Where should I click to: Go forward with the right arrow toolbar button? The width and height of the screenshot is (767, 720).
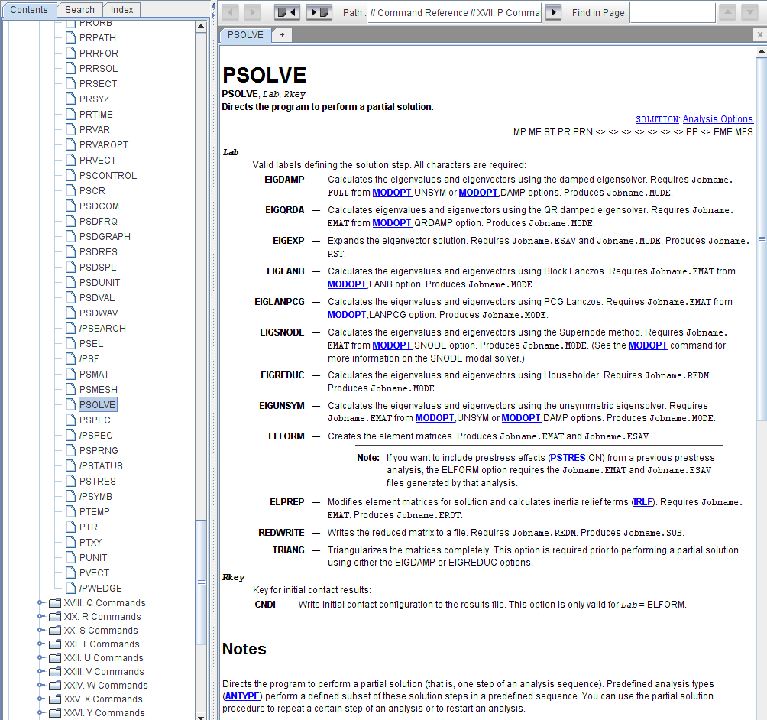click(x=252, y=12)
